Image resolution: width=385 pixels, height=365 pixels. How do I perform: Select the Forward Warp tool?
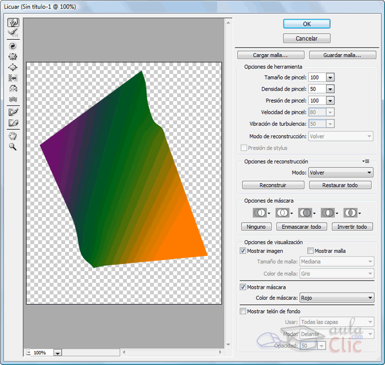(x=13, y=23)
